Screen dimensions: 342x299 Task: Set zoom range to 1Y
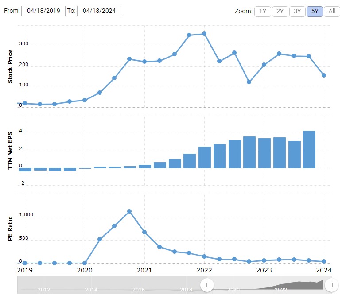coord(263,12)
